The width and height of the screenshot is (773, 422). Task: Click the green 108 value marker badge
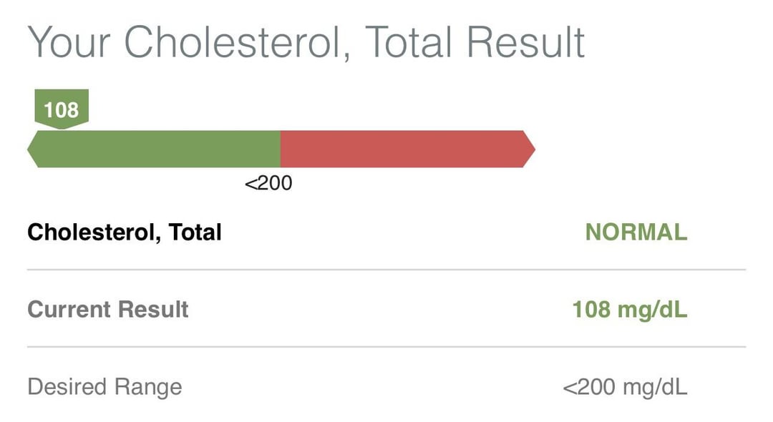click(61, 108)
